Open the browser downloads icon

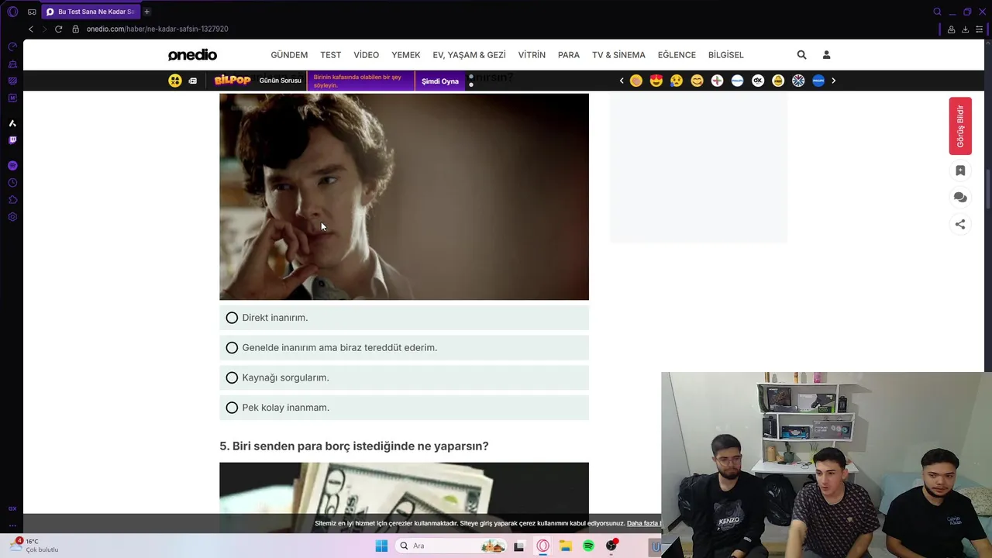(965, 29)
